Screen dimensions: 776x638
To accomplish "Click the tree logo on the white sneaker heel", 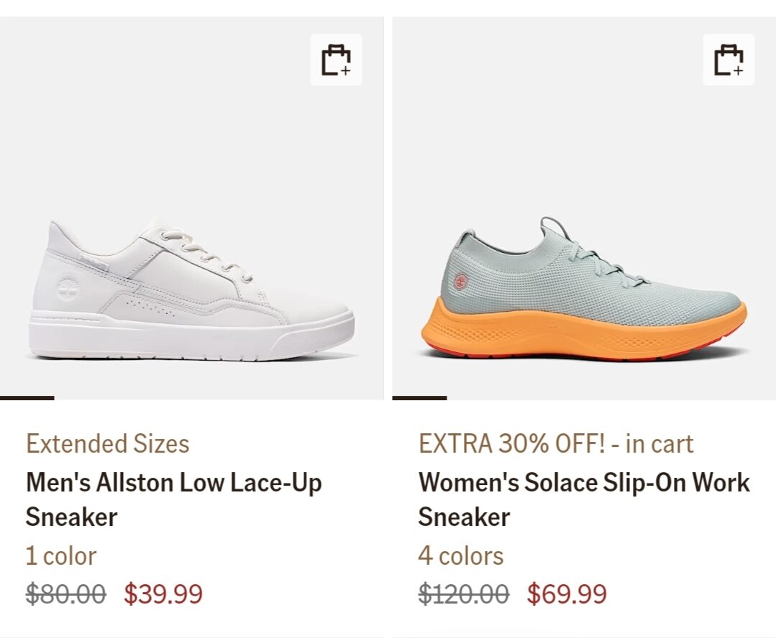I will (67, 287).
